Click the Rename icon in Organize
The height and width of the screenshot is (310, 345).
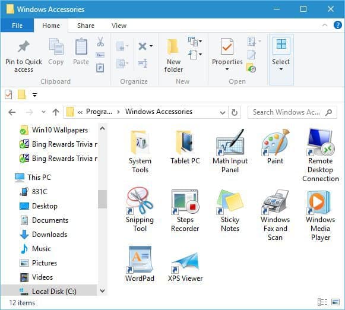pyautogui.click(x=143, y=64)
